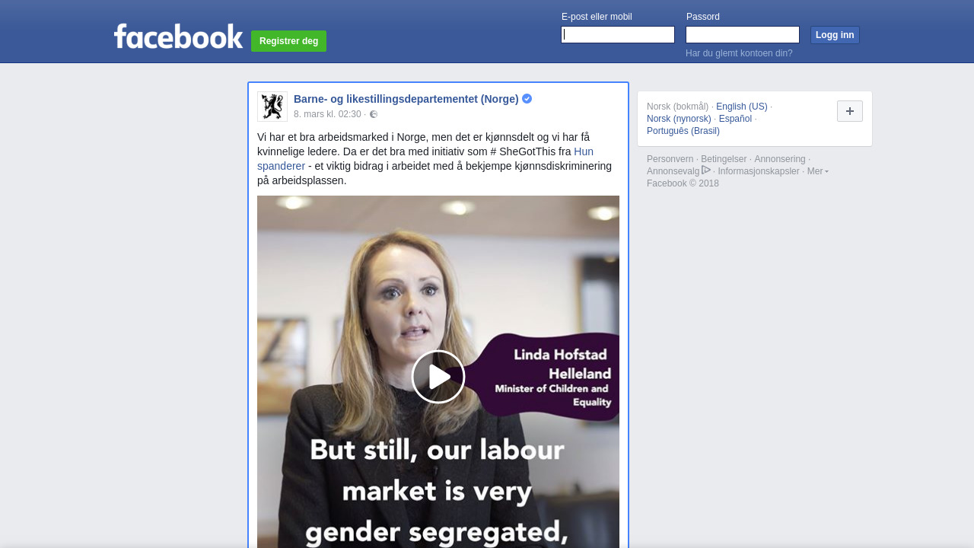The width and height of the screenshot is (974, 548).
Task: Open the Hun spanderer link
Action: click(x=425, y=158)
